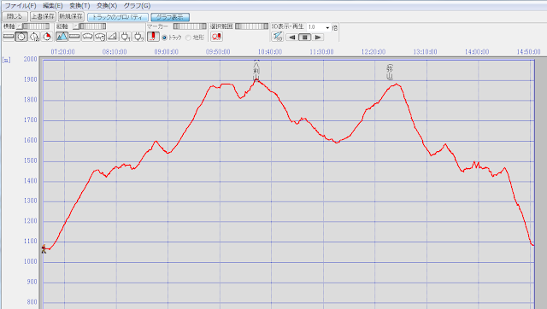The height and width of the screenshot is (309, 547).
Task: Click the 07:20:00 time axis label
Action: coord(62,52)
